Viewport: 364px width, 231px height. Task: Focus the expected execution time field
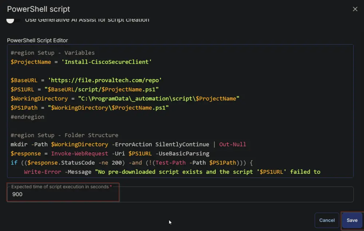point(180,194)
